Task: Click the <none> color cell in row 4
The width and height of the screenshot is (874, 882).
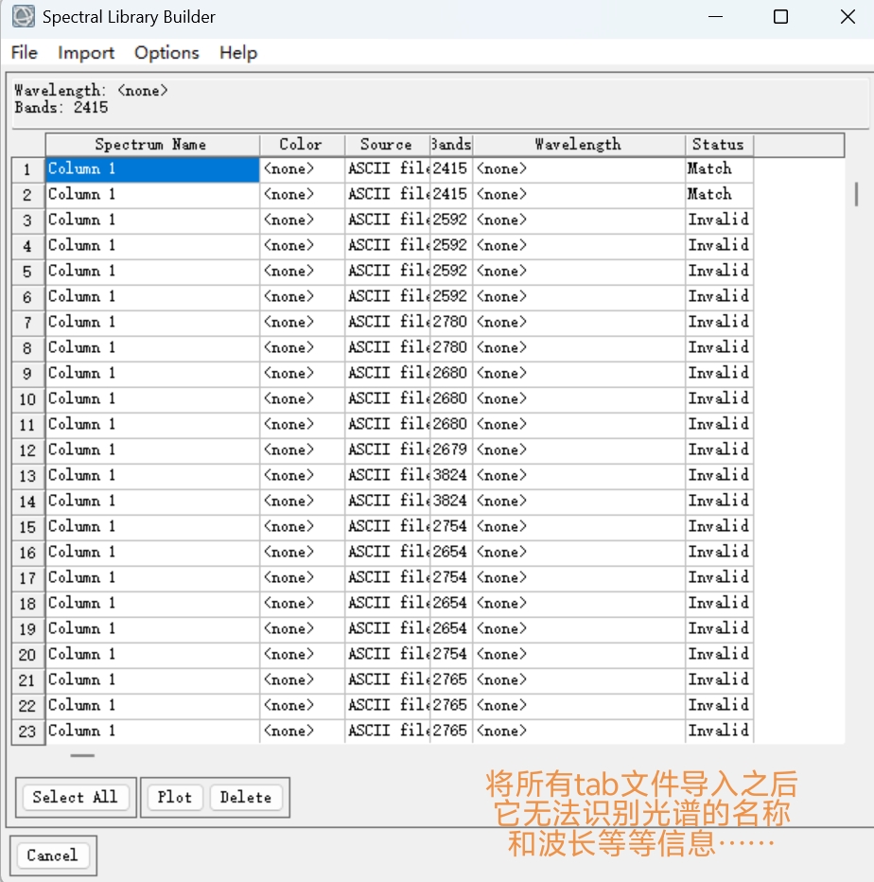Action: 302,246
